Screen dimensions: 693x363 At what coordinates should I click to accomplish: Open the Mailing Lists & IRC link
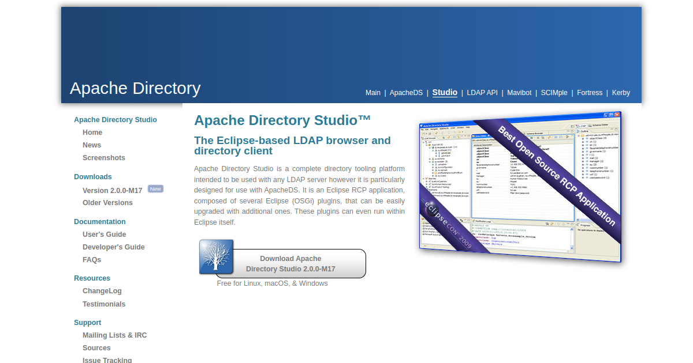pos(115,335)
